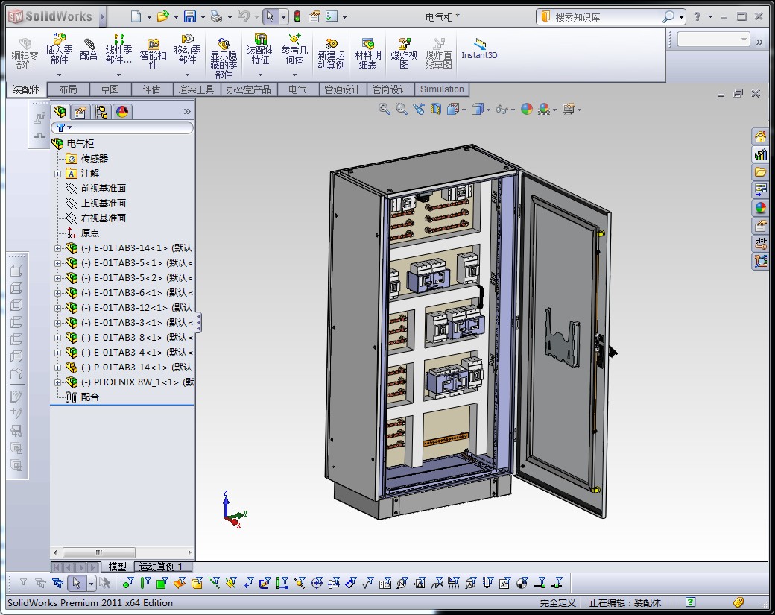Open the Save button dropdown arrow
This screenshot has height=615, width=775.
click(203, 17)
